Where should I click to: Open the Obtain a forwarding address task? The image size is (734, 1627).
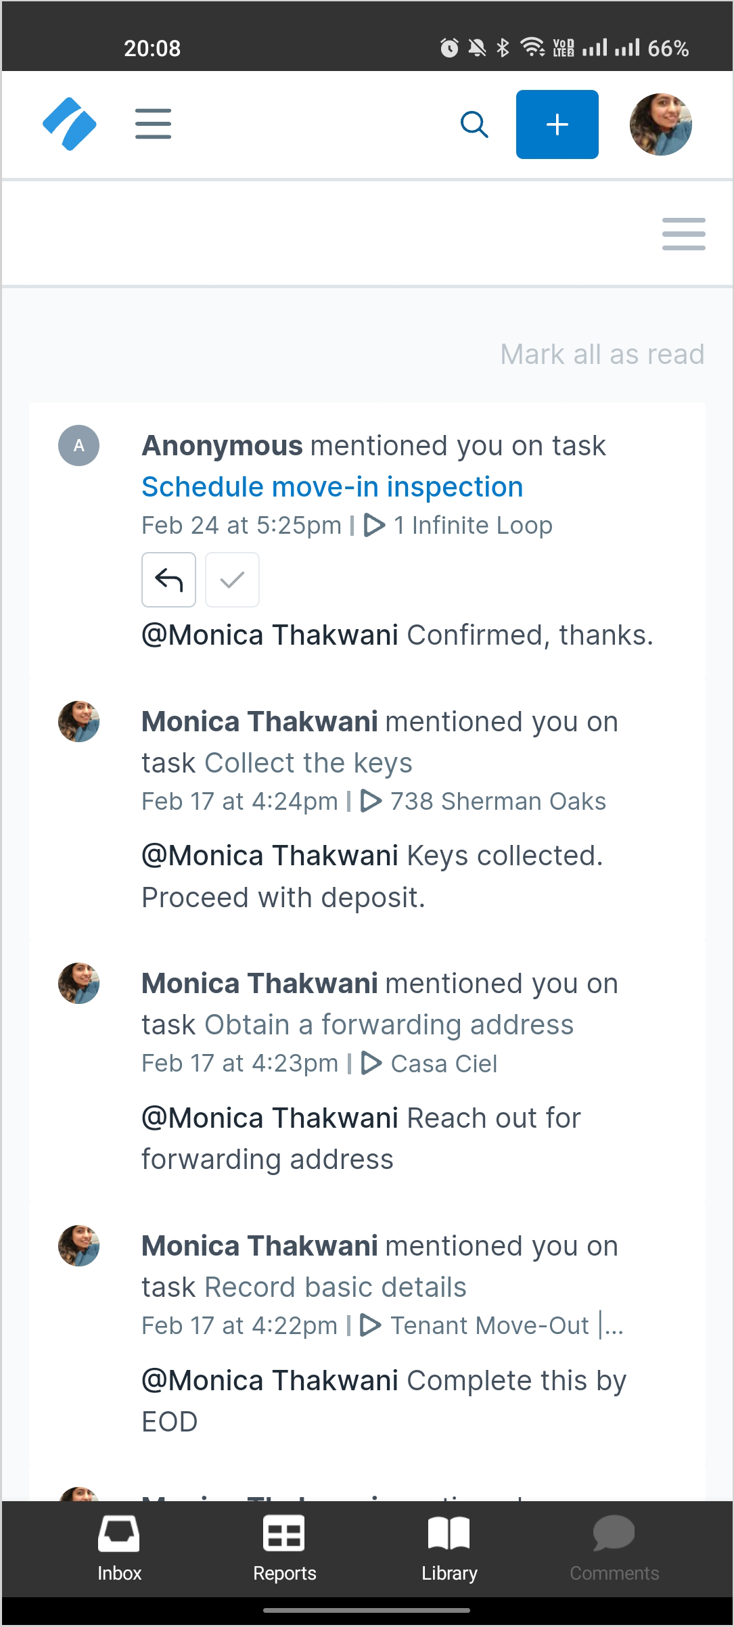pos(389,1024)
